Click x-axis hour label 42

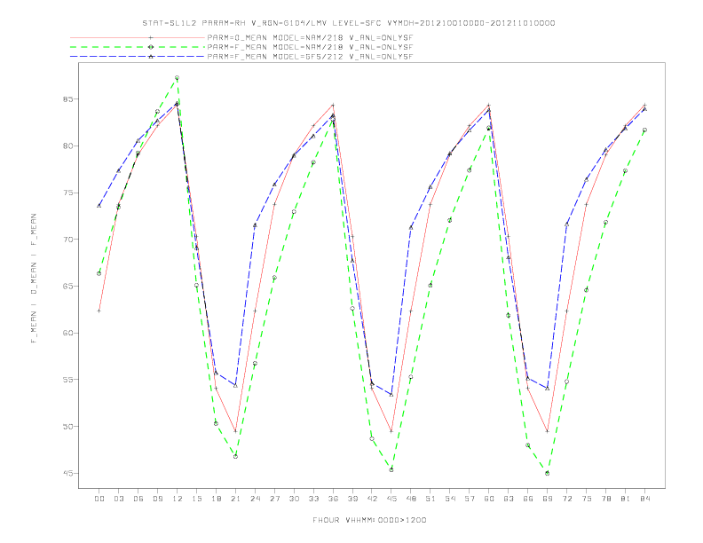click(372, 499)
